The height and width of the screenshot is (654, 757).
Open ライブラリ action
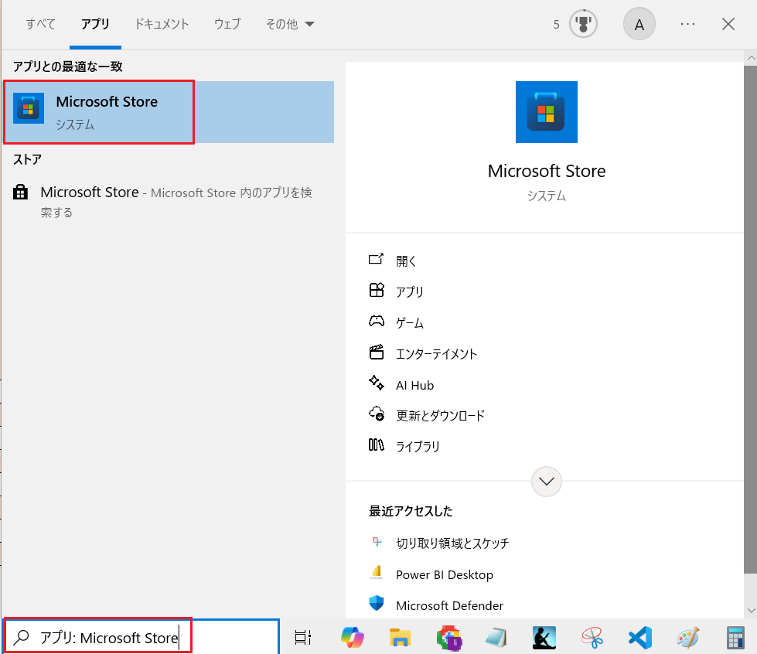[x=418, y=447]
